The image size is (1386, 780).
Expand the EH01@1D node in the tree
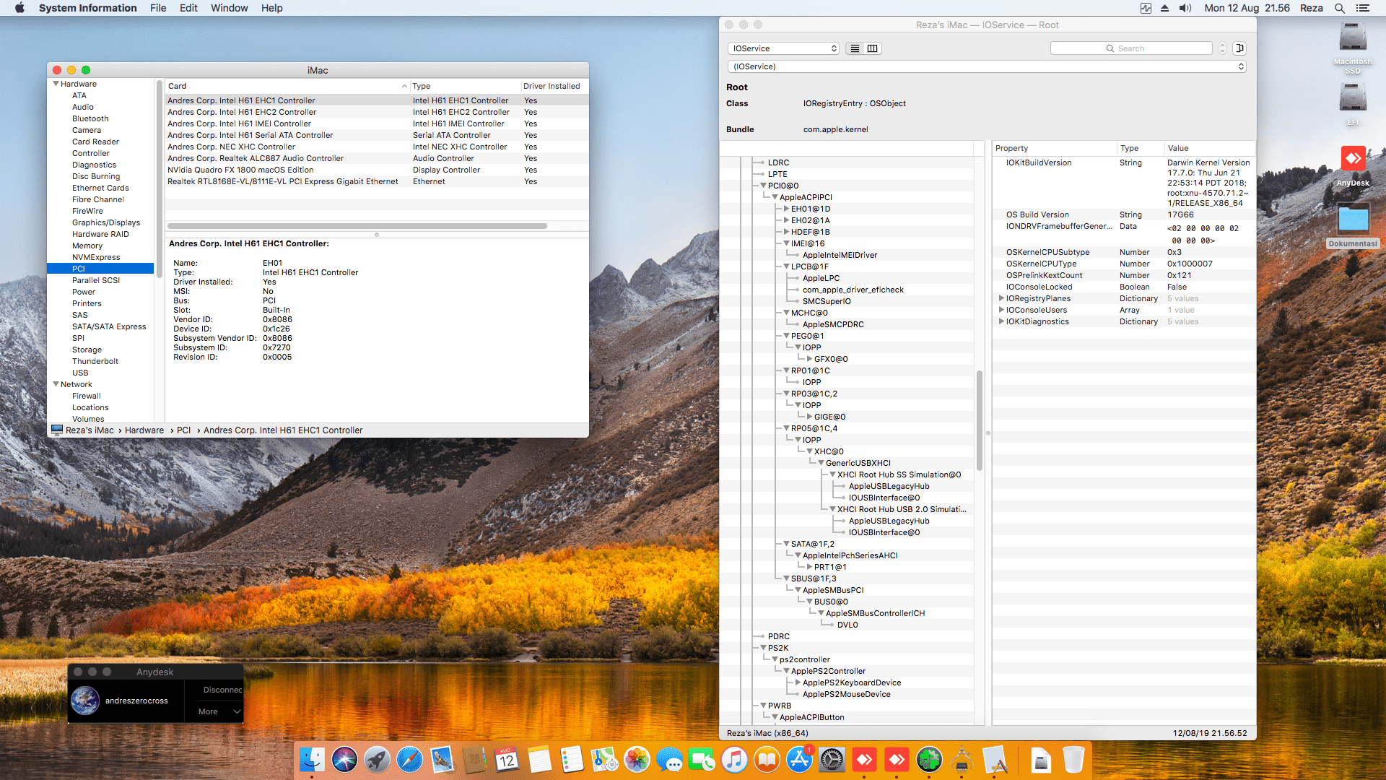786,209
